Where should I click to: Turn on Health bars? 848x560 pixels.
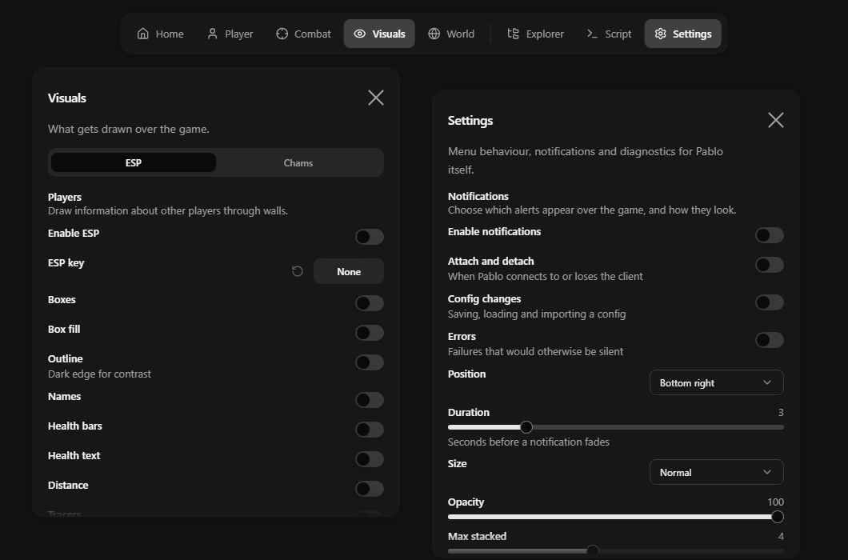(x=370, y=430)
